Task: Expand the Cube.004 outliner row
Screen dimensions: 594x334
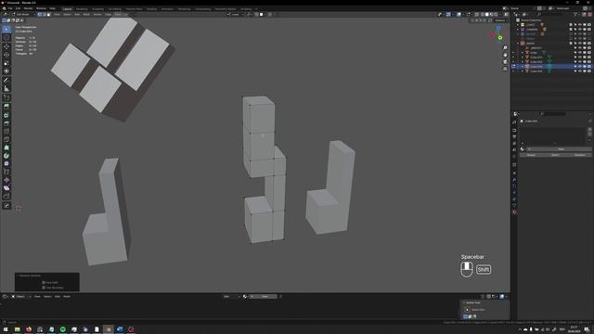Action: [523, 71]
